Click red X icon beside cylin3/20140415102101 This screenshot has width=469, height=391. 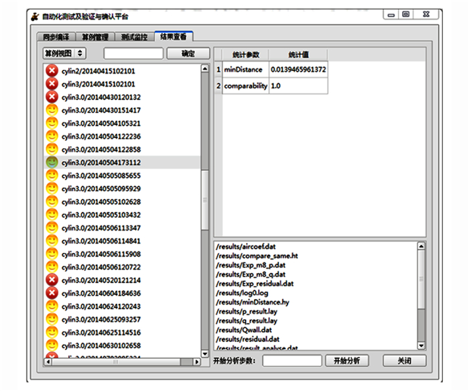52,84
